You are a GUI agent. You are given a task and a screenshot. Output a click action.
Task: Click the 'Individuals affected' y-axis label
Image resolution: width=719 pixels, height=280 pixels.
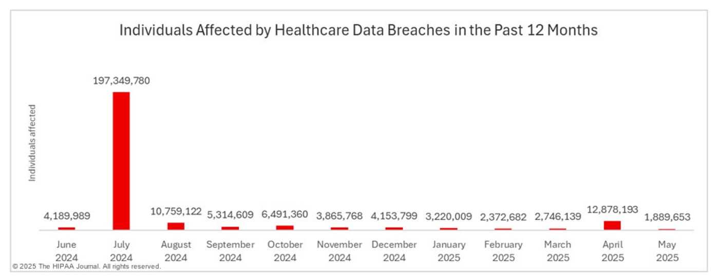pyautogui.click(x=32, y=143)
